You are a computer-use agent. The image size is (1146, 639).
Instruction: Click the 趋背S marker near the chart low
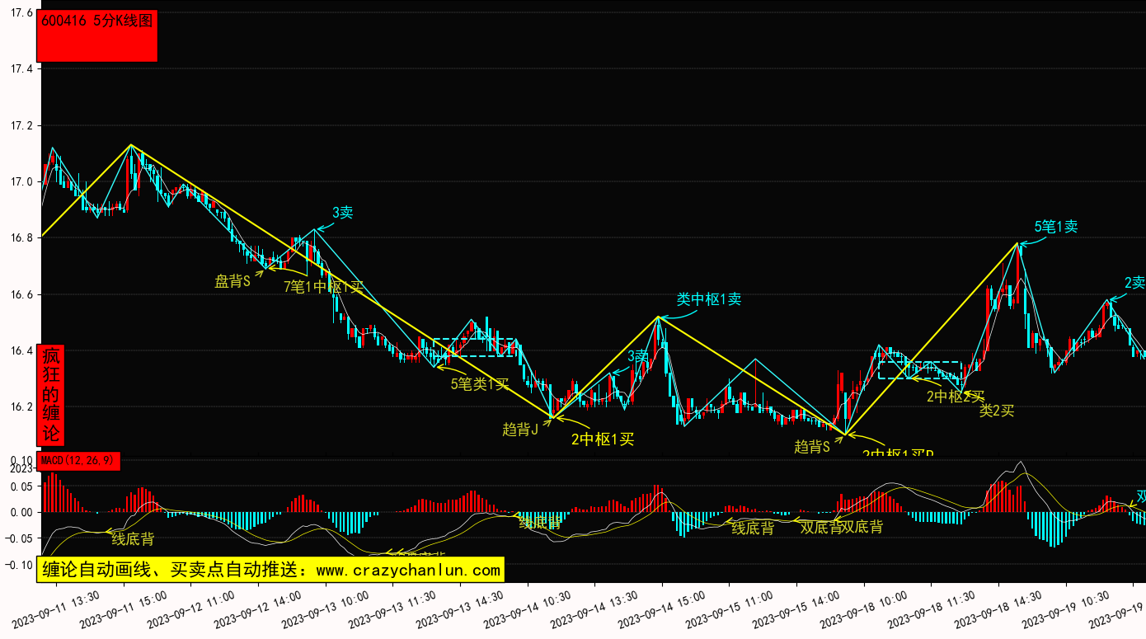[811, 447]
